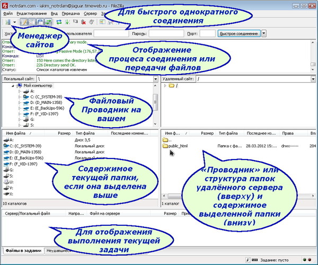318x265 pixels.
Task: Expand remote root folder tree node
Action: (x=165, y=85)
